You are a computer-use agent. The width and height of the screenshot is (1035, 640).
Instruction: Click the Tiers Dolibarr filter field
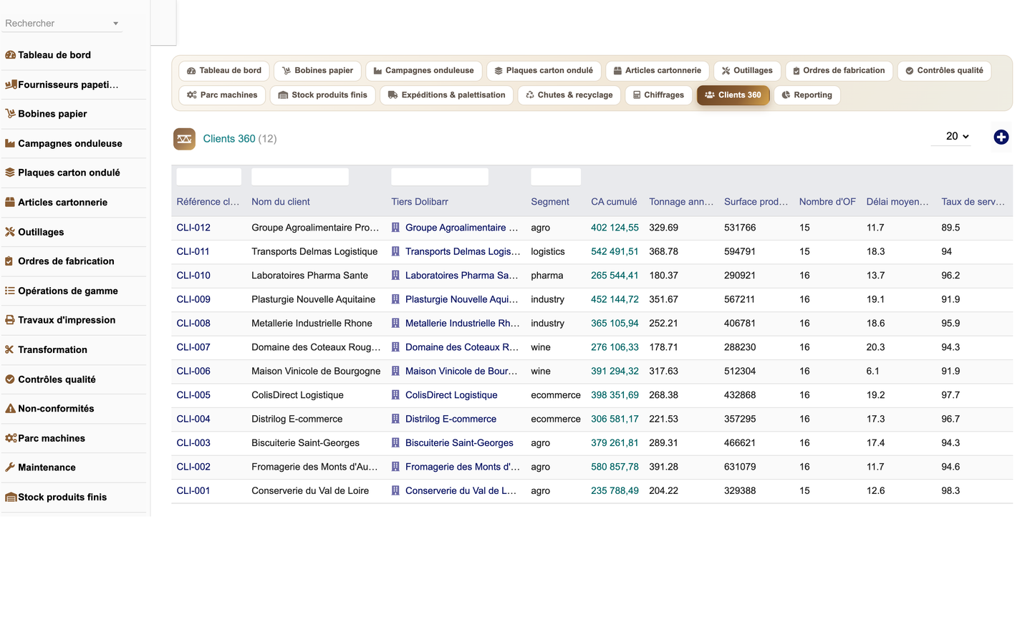pos(440,177)
